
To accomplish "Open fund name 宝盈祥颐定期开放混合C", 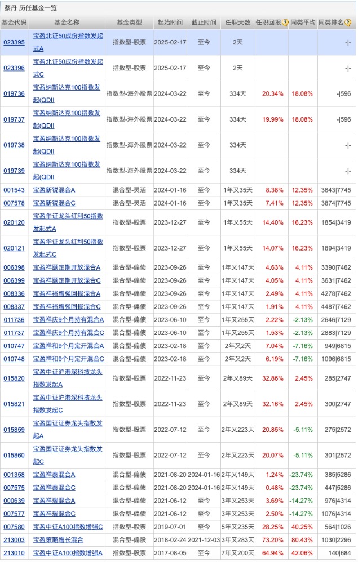I will click(67, 280).
